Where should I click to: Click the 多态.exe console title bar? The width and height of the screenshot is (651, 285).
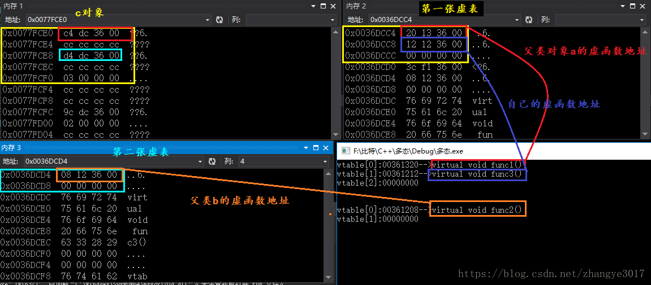(494, 150)
